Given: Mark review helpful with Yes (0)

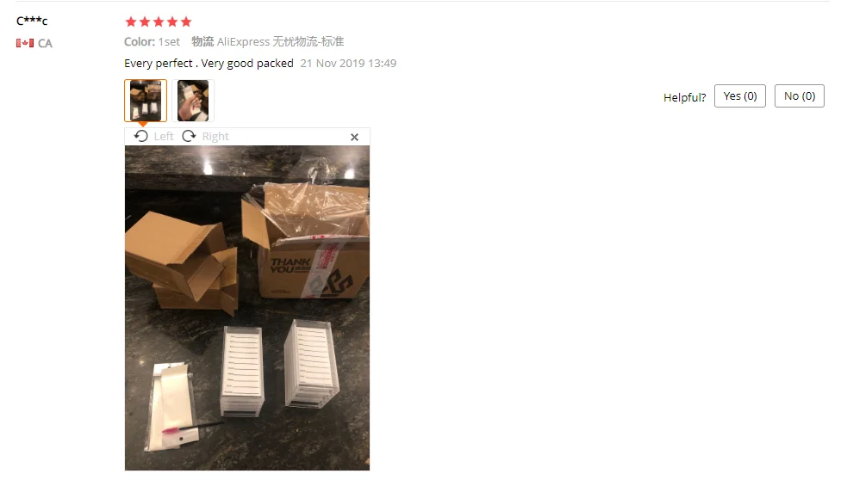Looking at the screenshot, I should tap(740, 96).
